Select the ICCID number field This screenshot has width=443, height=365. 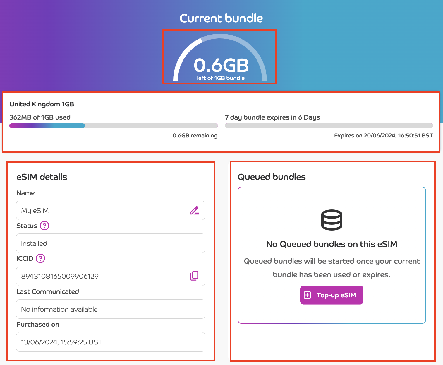tap(102, 276)
